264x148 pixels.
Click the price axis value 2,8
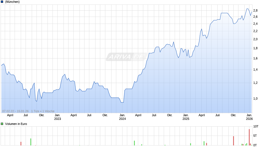point(255,10)
